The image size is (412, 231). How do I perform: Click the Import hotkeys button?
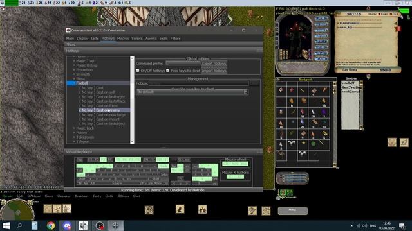point(214,71)
